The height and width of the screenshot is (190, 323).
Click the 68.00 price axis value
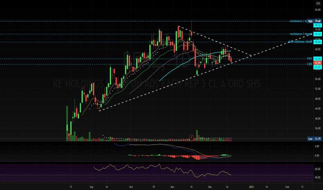(x=318, y=49)
